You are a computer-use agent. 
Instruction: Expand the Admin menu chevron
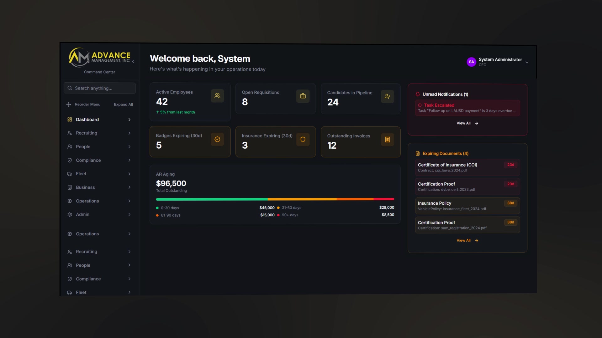click(x=129, y=214)
